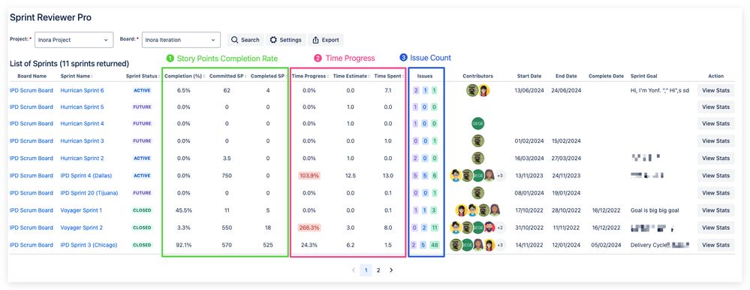This screenshot has width=750, height=290.
Task: Click View Stats for Hurrican Sprint 2
Action: click(x=715, y=159)
